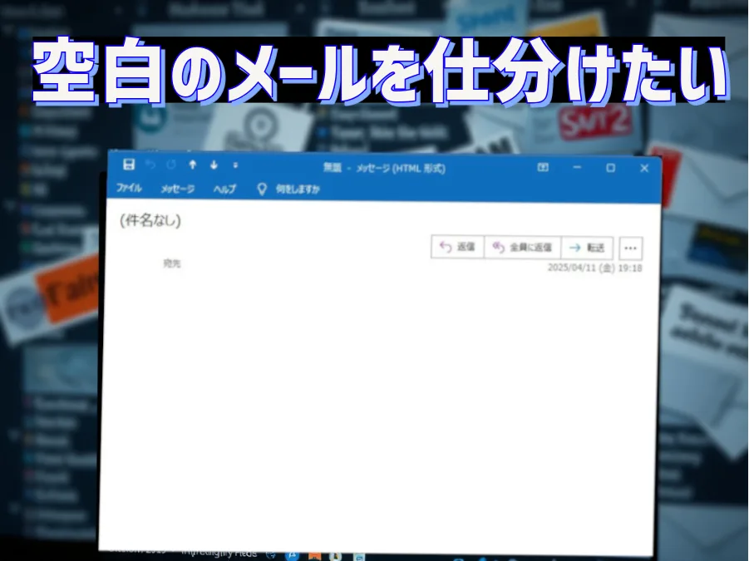749x561 pixels.
Task: Open the orange application icon in the taskbar
Action: coord(315,555)
